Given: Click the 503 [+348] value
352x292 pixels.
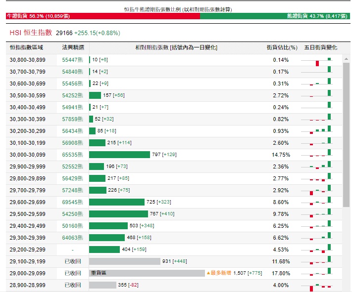Looking at the screenshot, I should 142,226.
